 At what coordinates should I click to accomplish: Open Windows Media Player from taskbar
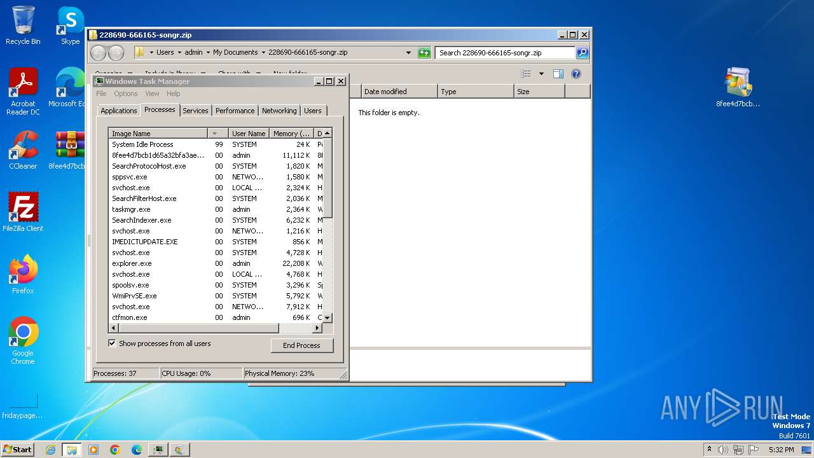click(x=93, y=450)
